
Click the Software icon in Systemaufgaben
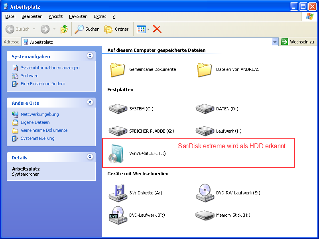[15, 76]
